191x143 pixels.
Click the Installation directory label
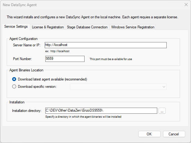coord(27,111)
